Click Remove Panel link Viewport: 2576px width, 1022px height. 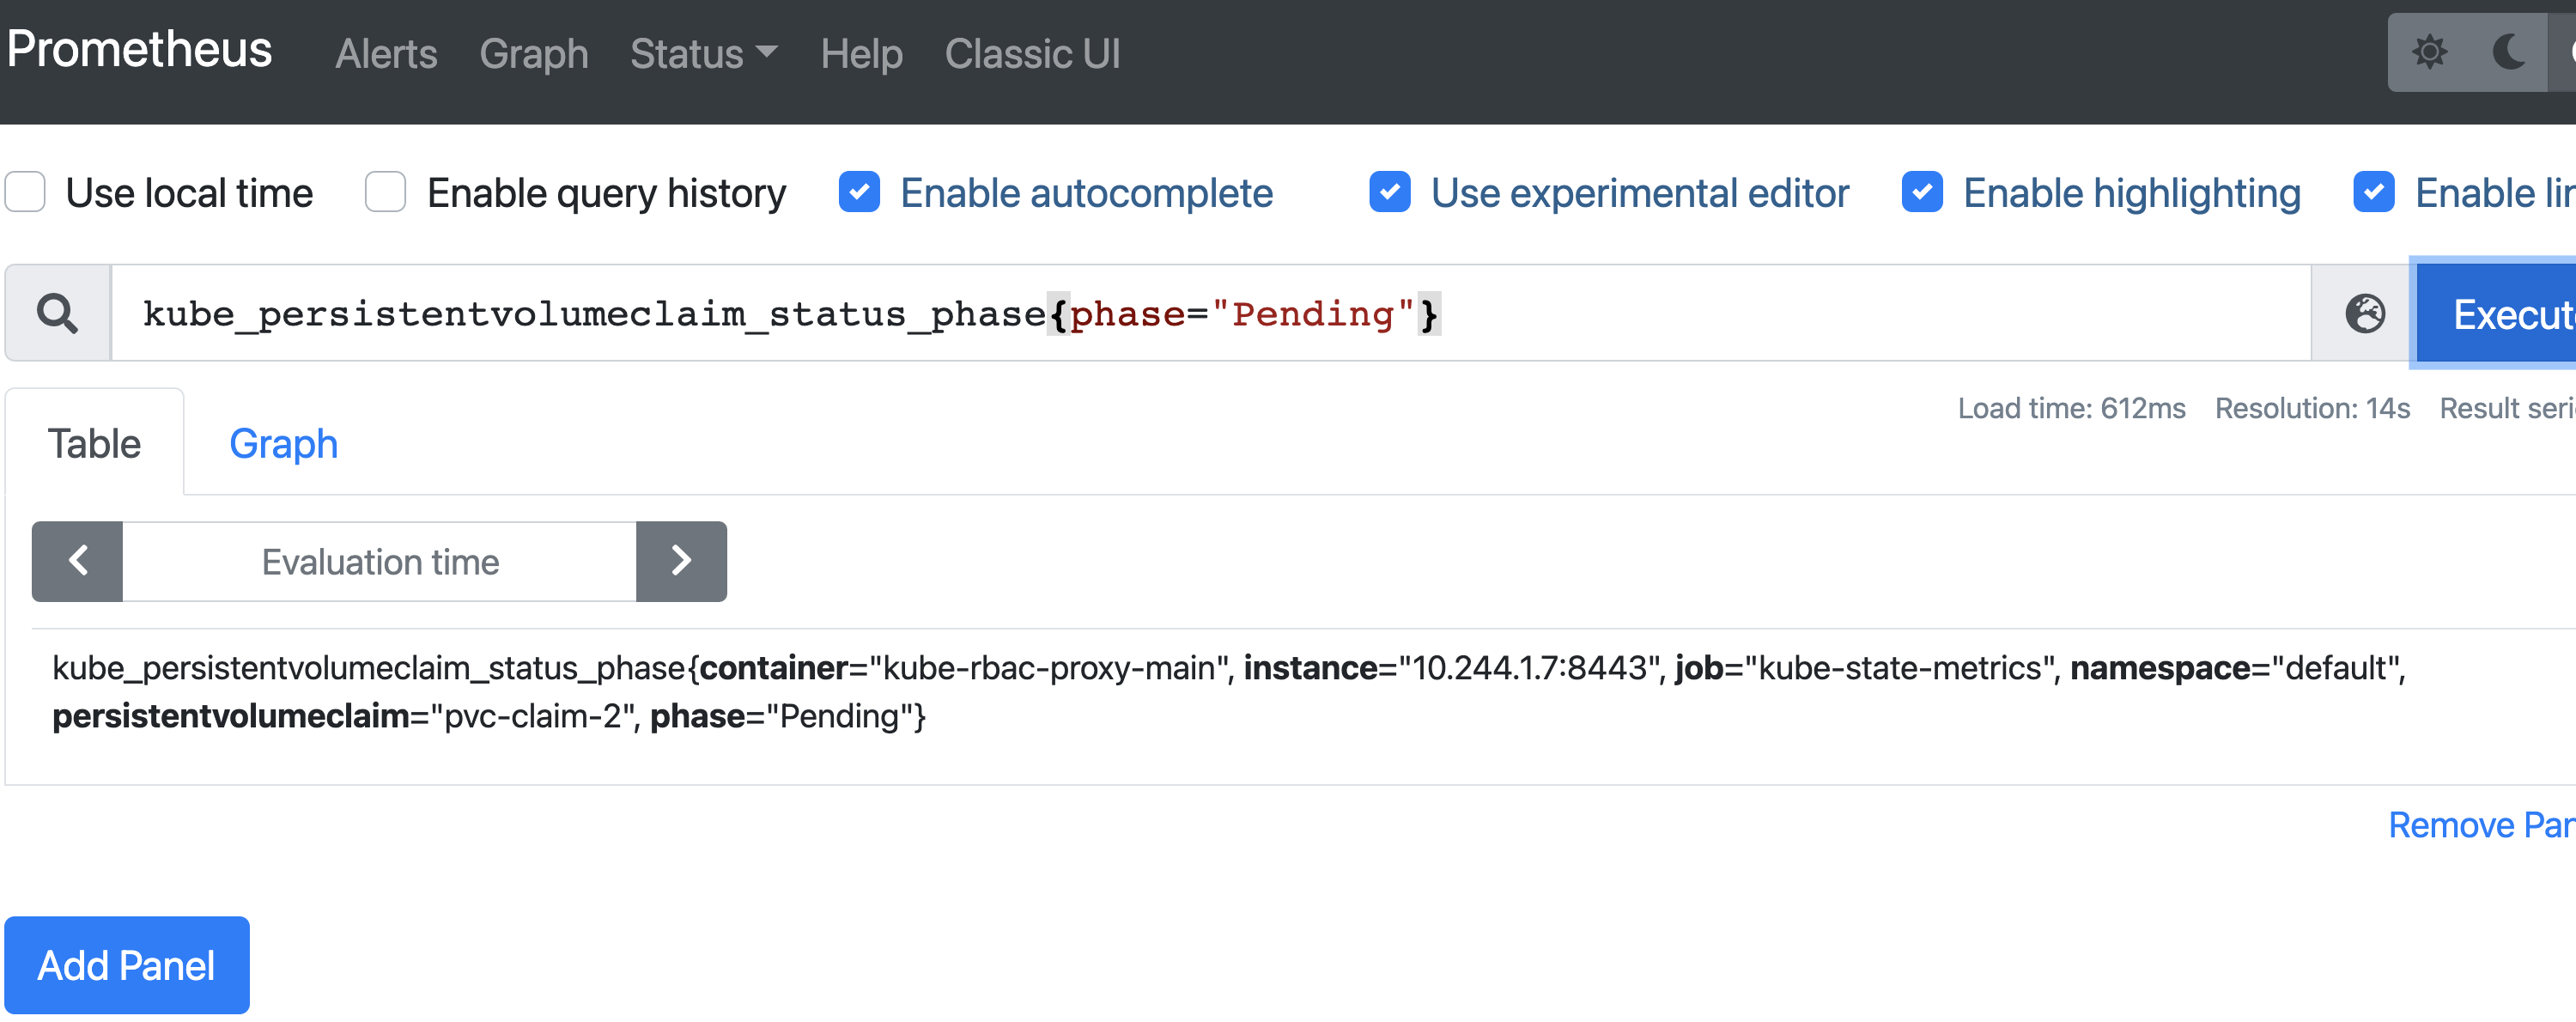coord(2482,825)
